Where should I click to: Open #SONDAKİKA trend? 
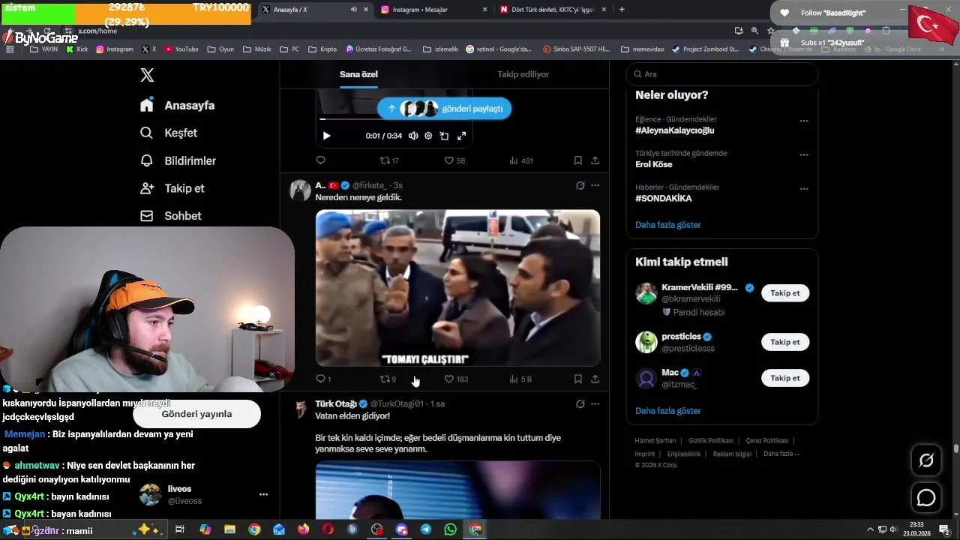(663, 199)
